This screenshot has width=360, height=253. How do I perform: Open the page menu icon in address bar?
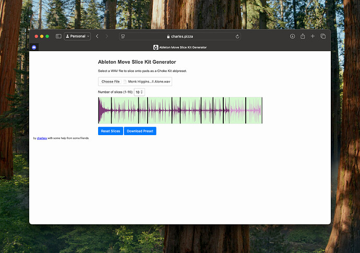point(123,37)
